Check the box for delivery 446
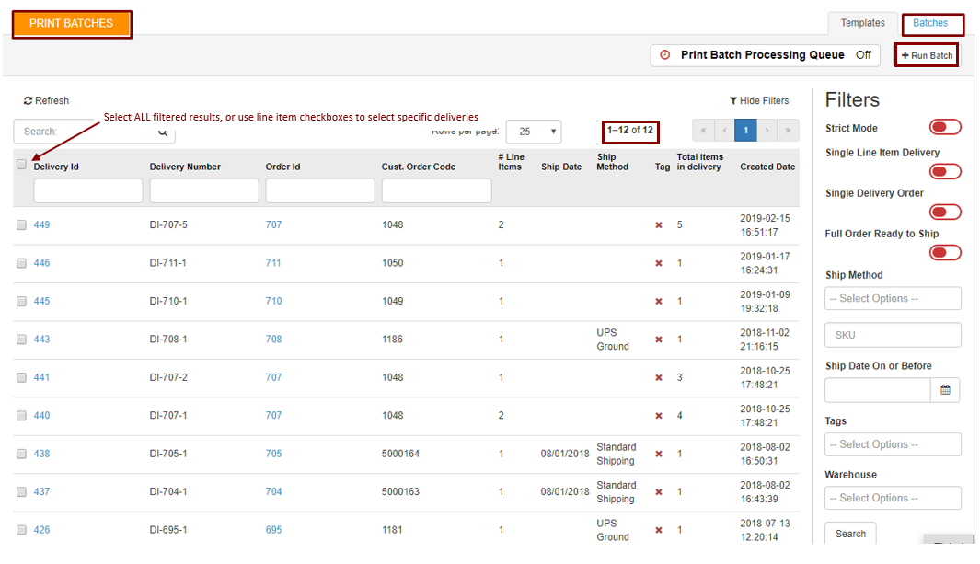The image size is (980, 564). click(21, 263)
